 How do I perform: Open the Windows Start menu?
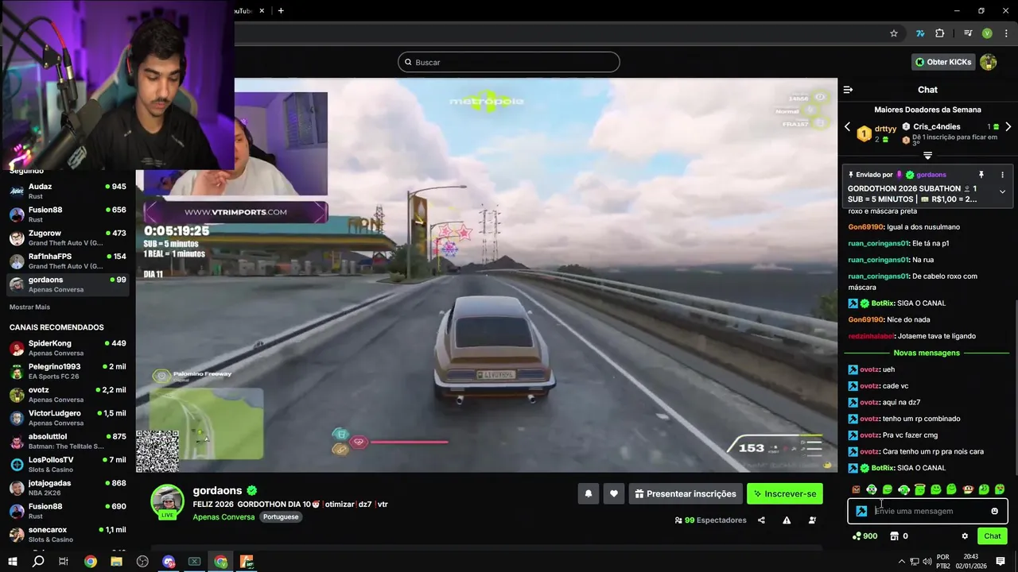pyautogui.click(x=13, y=561)
